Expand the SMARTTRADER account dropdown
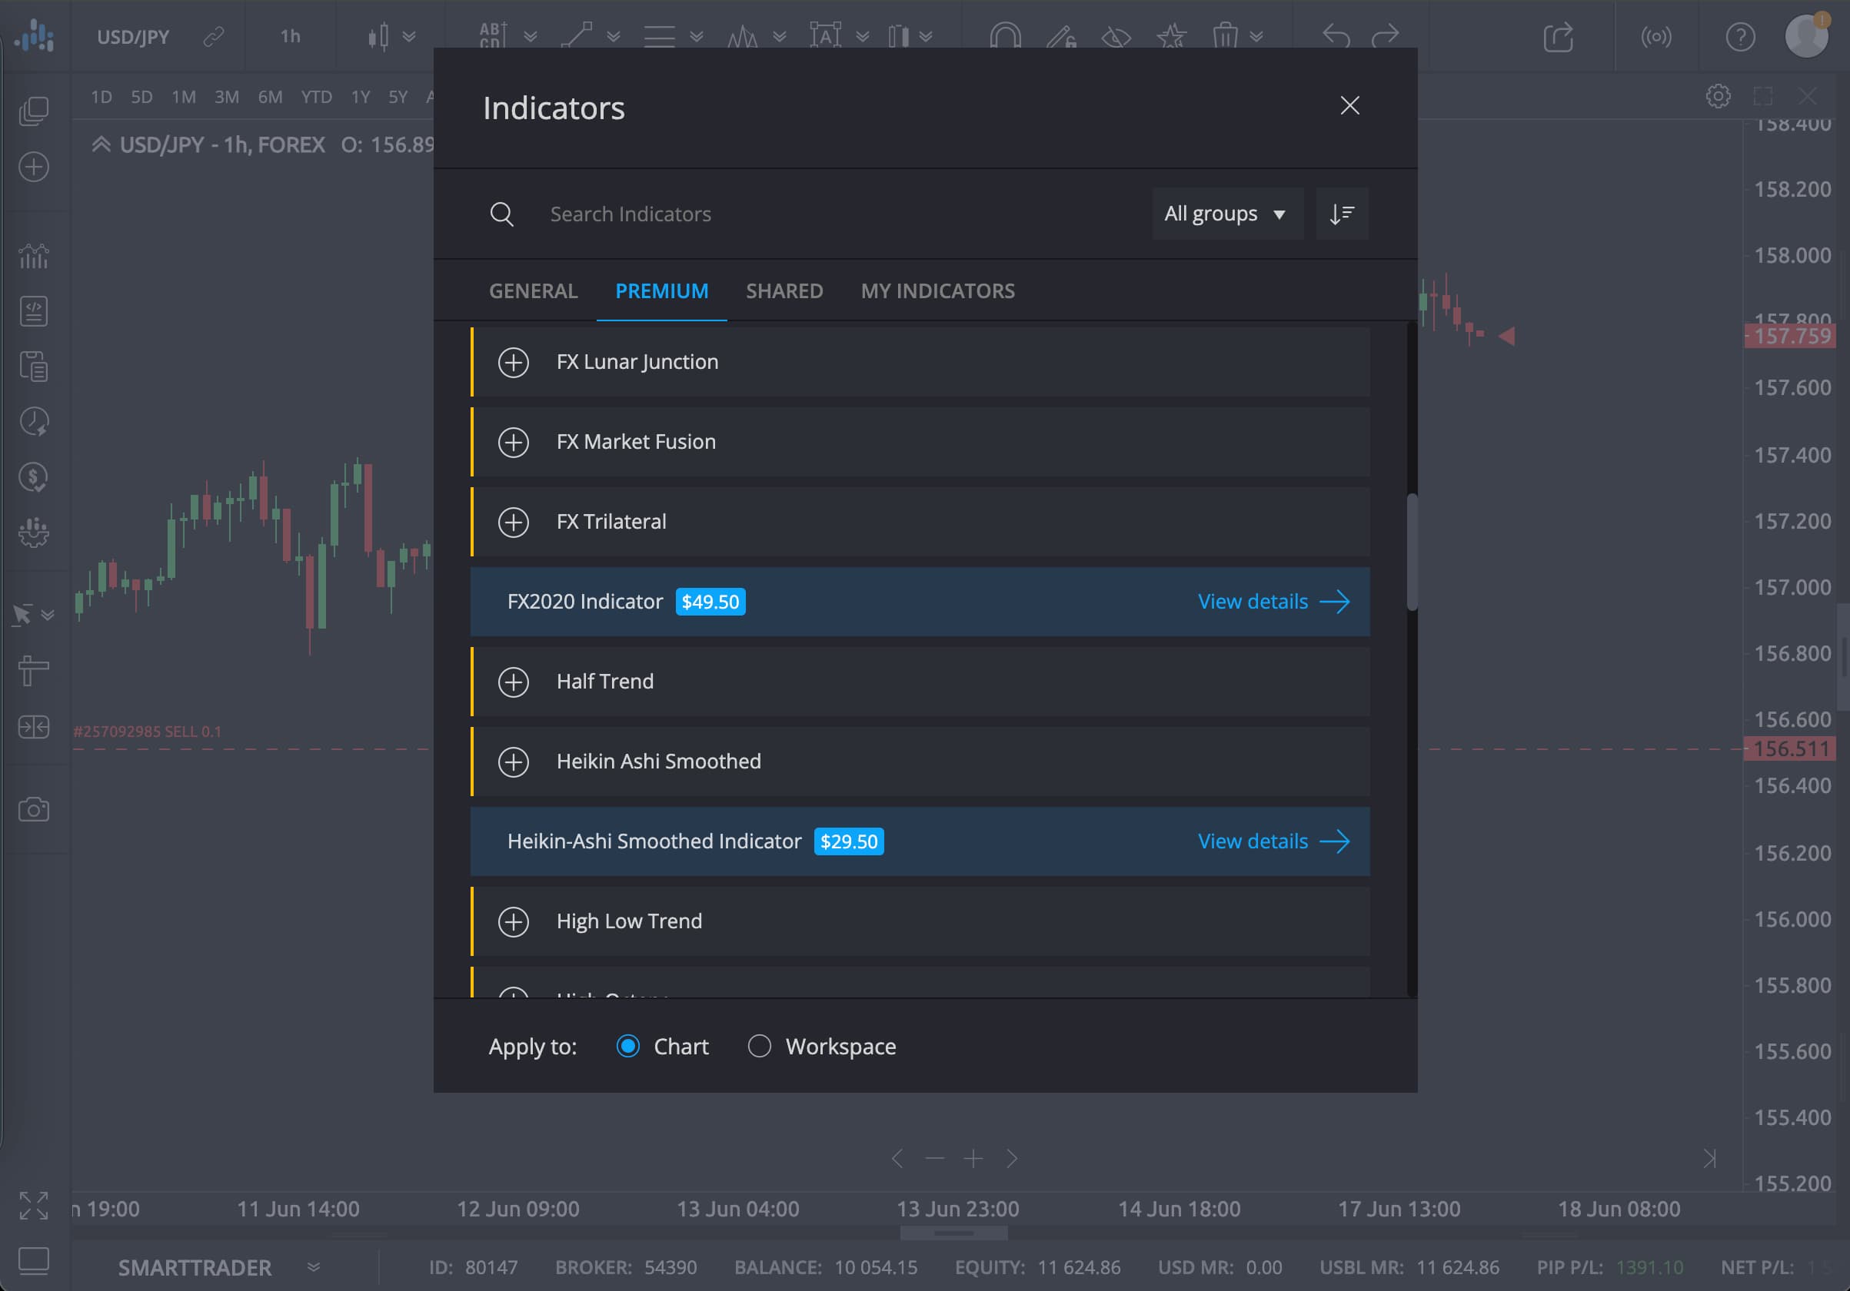Viewport: 1850px width, 1291px height. pos(314,1267)
